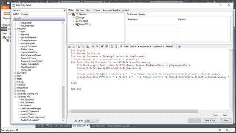Click the decrease indent icon

[103, 47]
